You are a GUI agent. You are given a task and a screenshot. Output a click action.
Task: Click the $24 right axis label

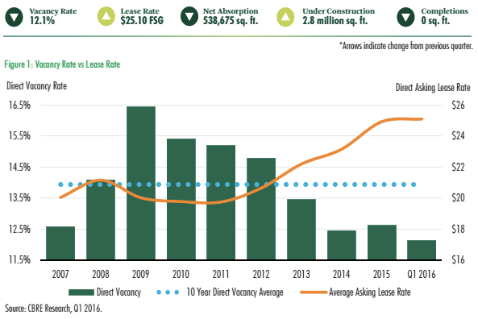[x=458, y=135]
